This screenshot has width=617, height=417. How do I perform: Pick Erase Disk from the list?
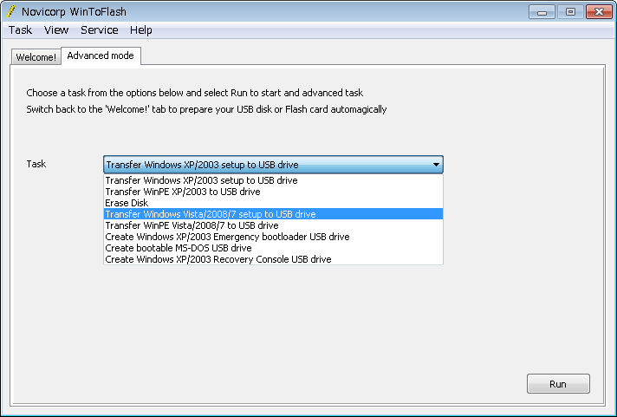click(273, 203)
